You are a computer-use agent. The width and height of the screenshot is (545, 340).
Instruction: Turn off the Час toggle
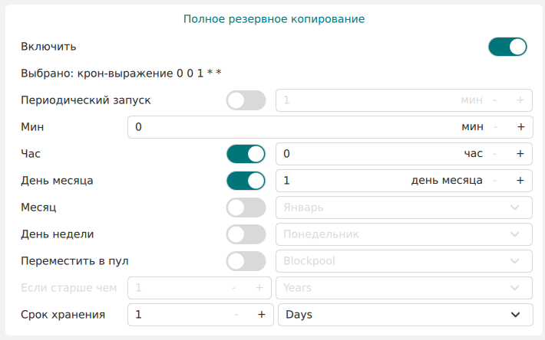pos(246,154)
